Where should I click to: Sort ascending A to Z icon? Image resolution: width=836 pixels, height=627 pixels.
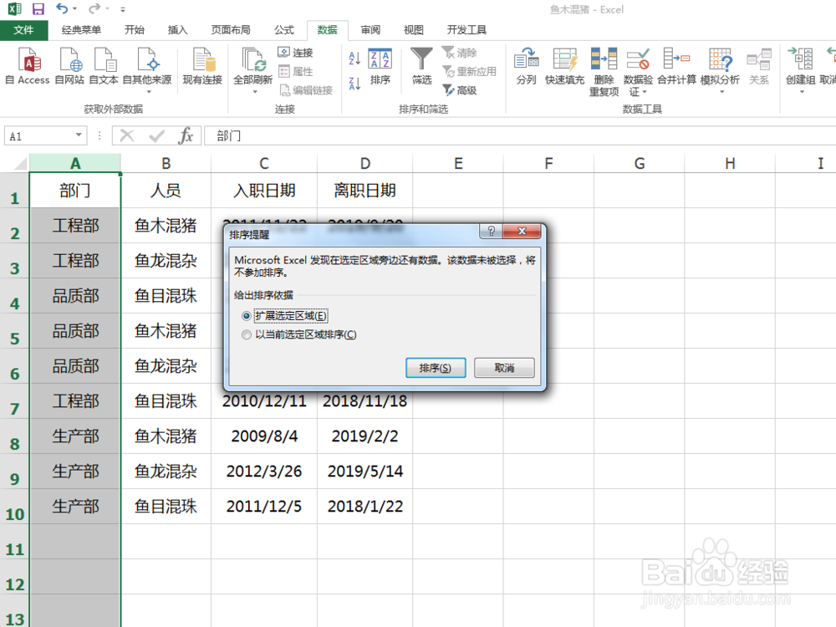pos(354,59)
